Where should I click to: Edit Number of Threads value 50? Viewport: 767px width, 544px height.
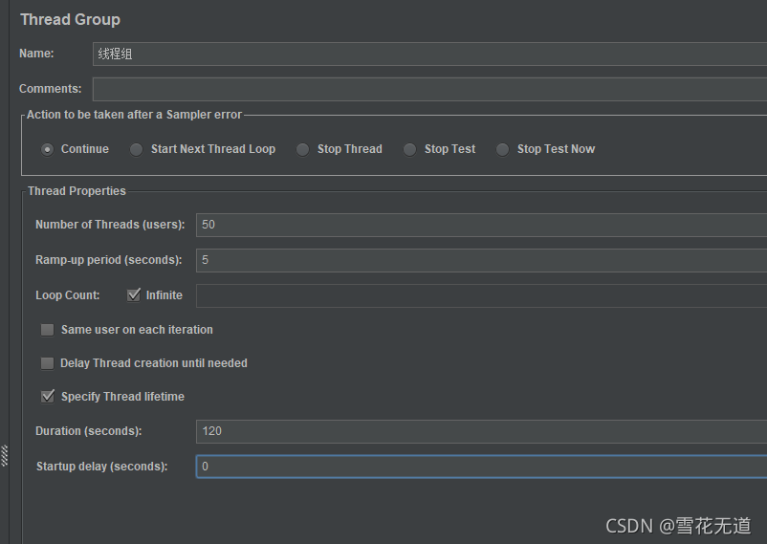tap(481, 225)
